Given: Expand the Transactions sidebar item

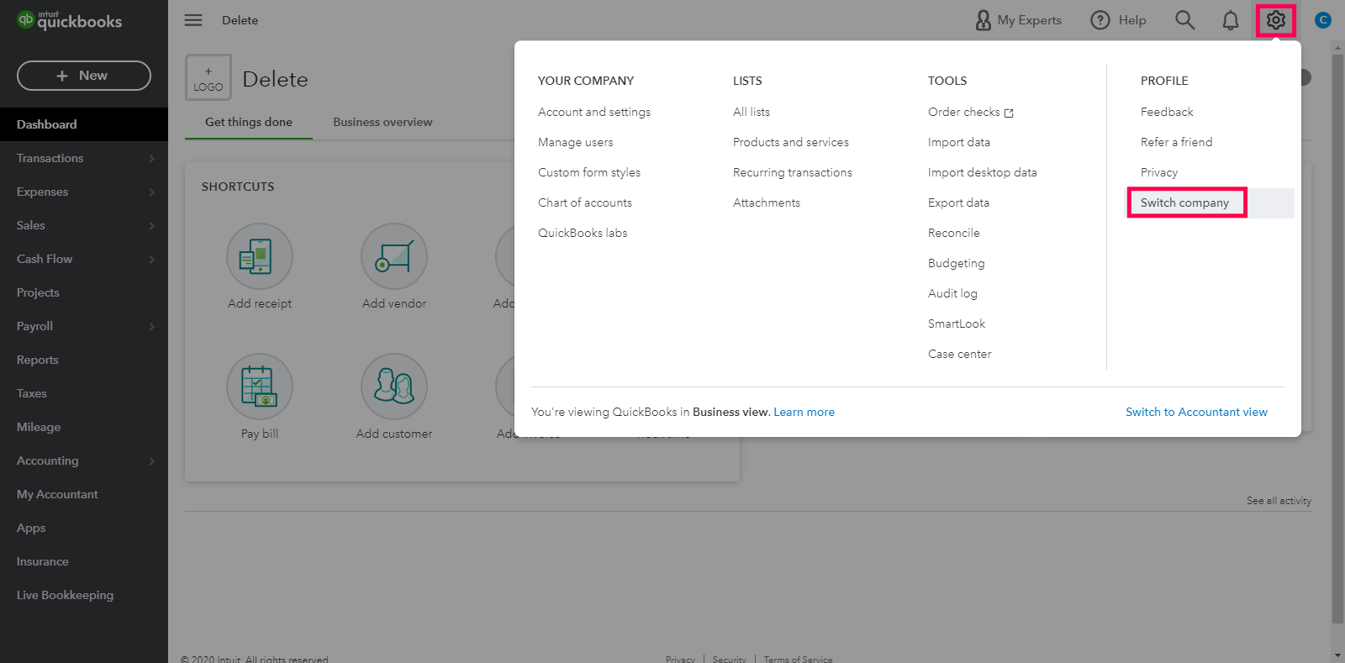Looking at the screenshot, I should (84, 158).
